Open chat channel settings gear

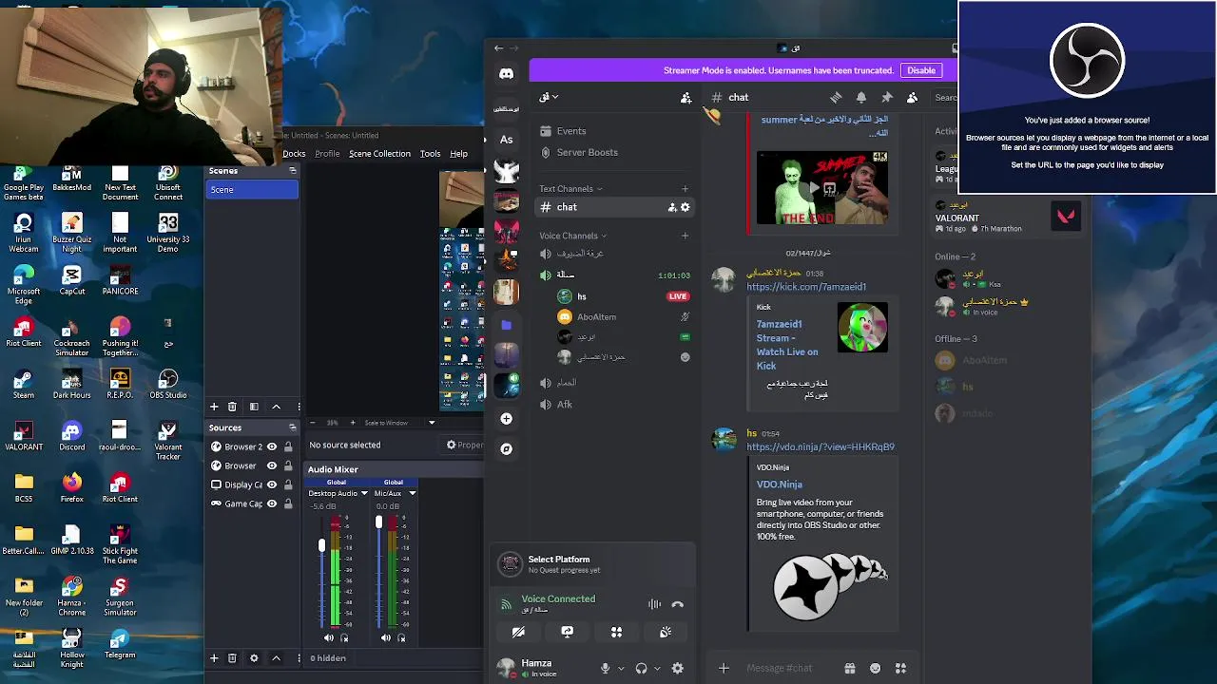click(686, 207)
